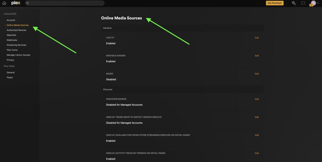Image resolution: width=322 pixels, height=162 pixels.
Task: Open Account settings in sidebar
Action: [11, 20]
